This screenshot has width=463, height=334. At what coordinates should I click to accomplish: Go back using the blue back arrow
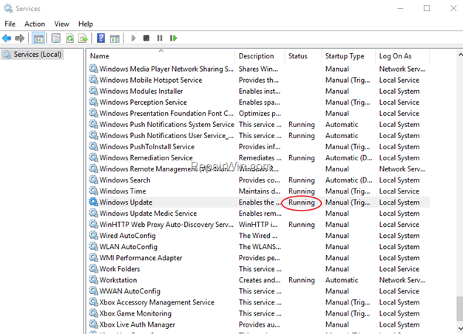click(x=7, y=38)
